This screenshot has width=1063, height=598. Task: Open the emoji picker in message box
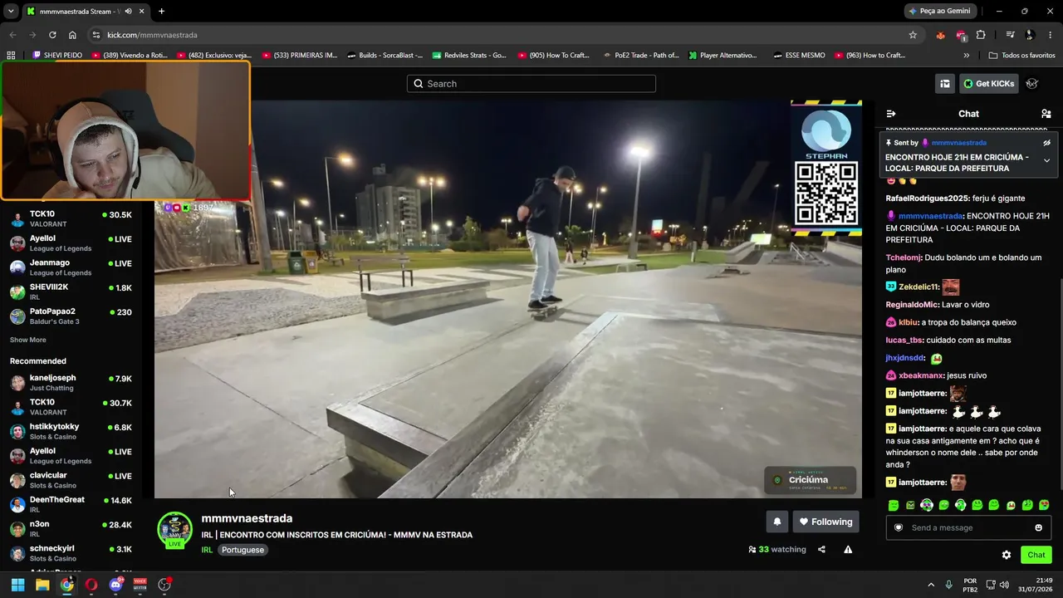1038,527
